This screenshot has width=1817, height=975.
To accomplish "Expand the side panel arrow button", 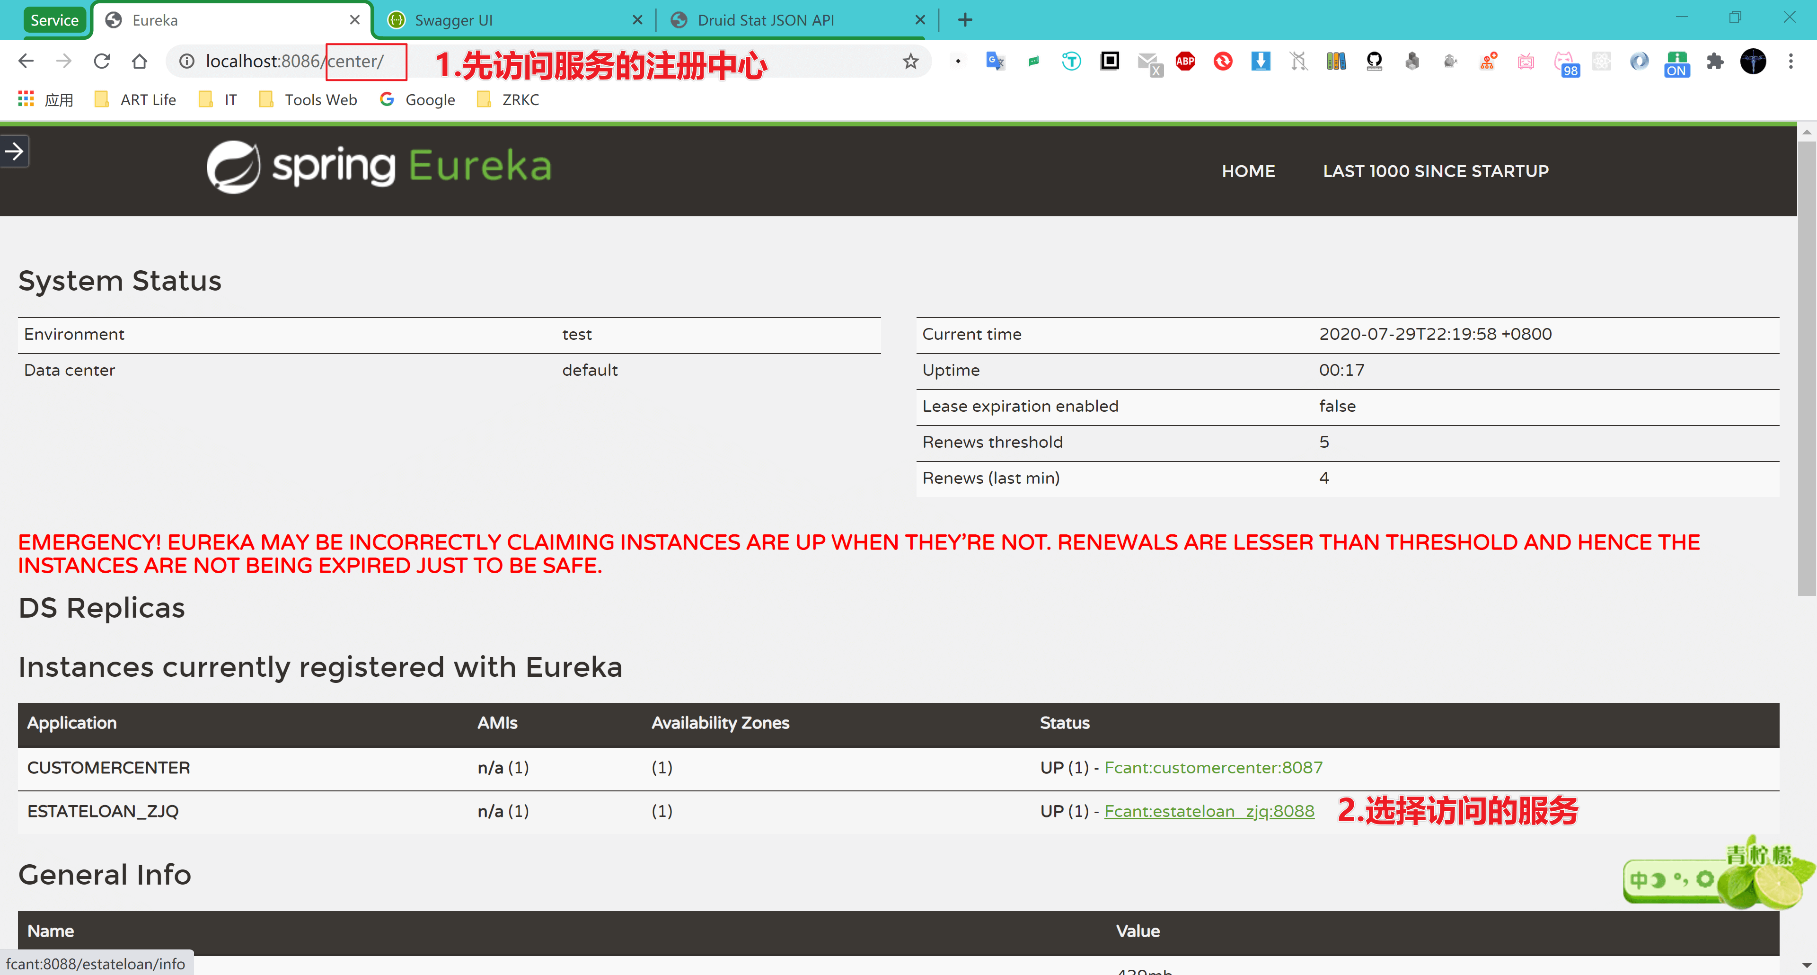I will pyautogui.click(x=14, y=151).
